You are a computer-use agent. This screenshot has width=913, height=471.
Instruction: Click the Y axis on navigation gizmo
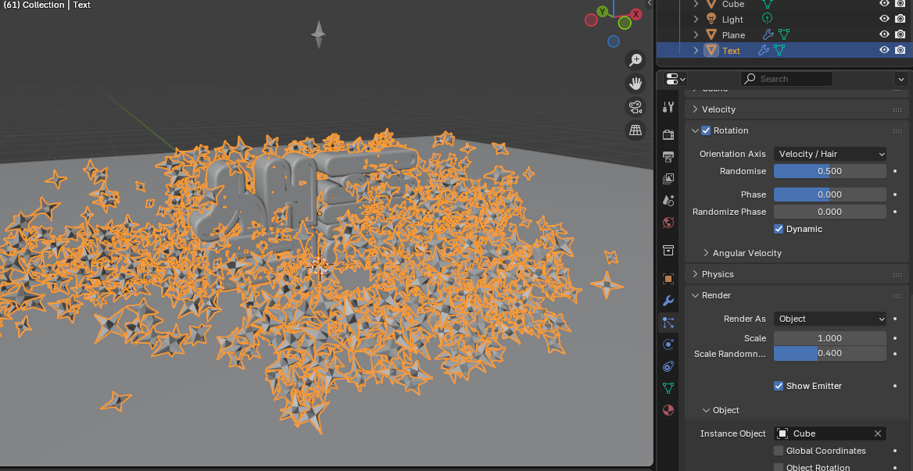[x=603, y=12]
